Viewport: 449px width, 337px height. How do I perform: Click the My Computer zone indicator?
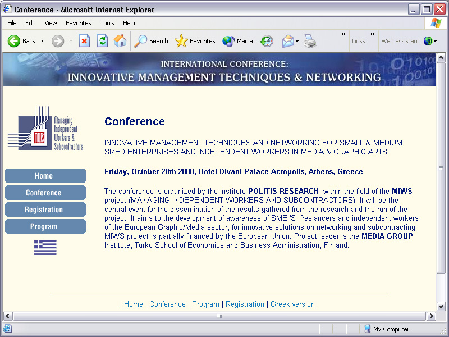click(387, 329)
